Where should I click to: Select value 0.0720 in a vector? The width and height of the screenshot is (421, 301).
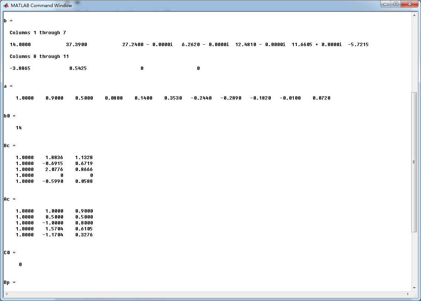coord(321,98)
